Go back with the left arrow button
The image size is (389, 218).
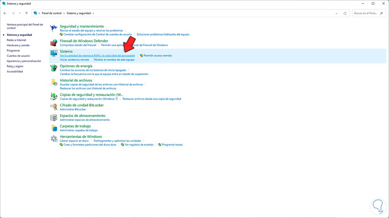tap(5, 13)
